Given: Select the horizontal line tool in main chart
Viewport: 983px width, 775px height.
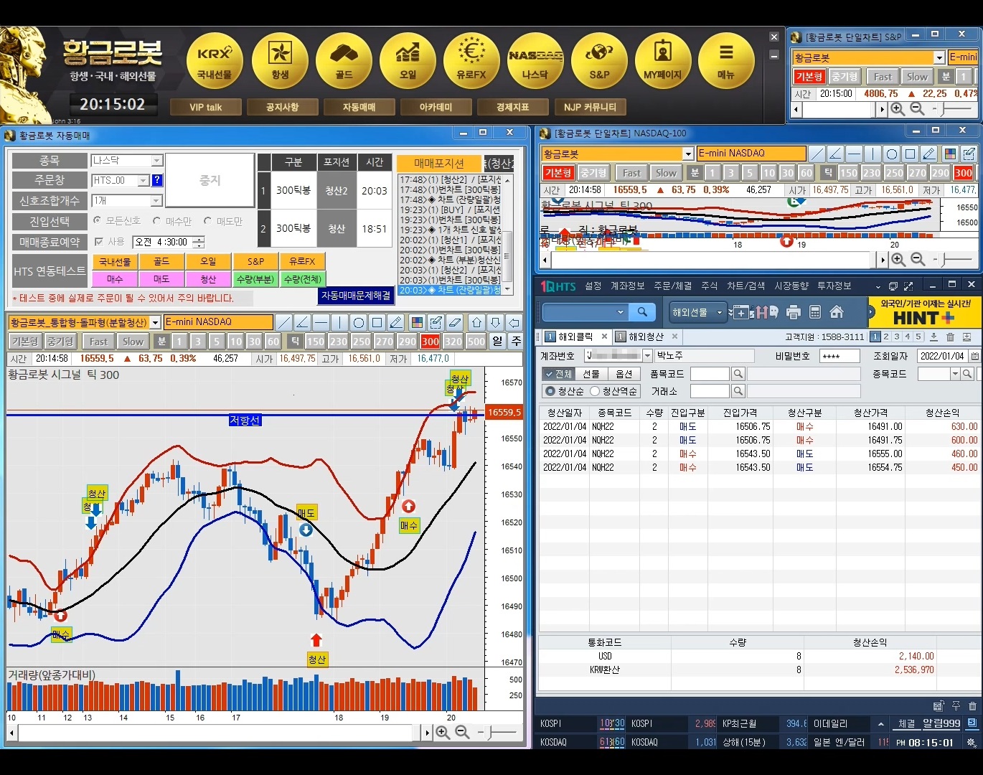Looking at the screenshot, I should click(321, 322).
